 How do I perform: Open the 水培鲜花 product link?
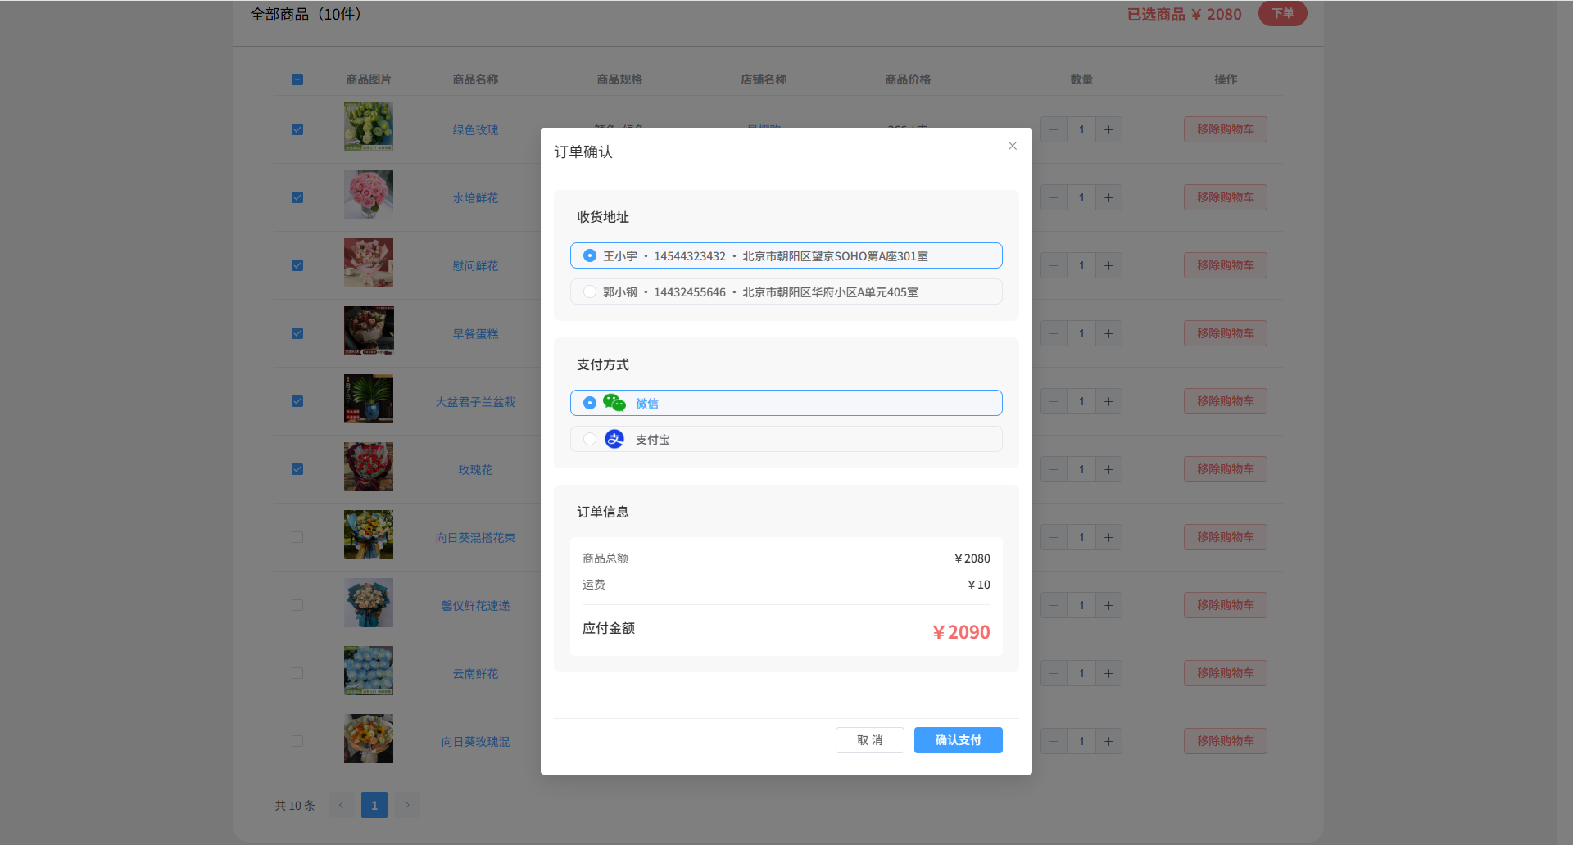pyautogui.click(x=475, y=198)
